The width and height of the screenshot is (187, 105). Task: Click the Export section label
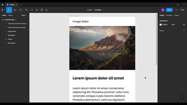coord(162,31)
